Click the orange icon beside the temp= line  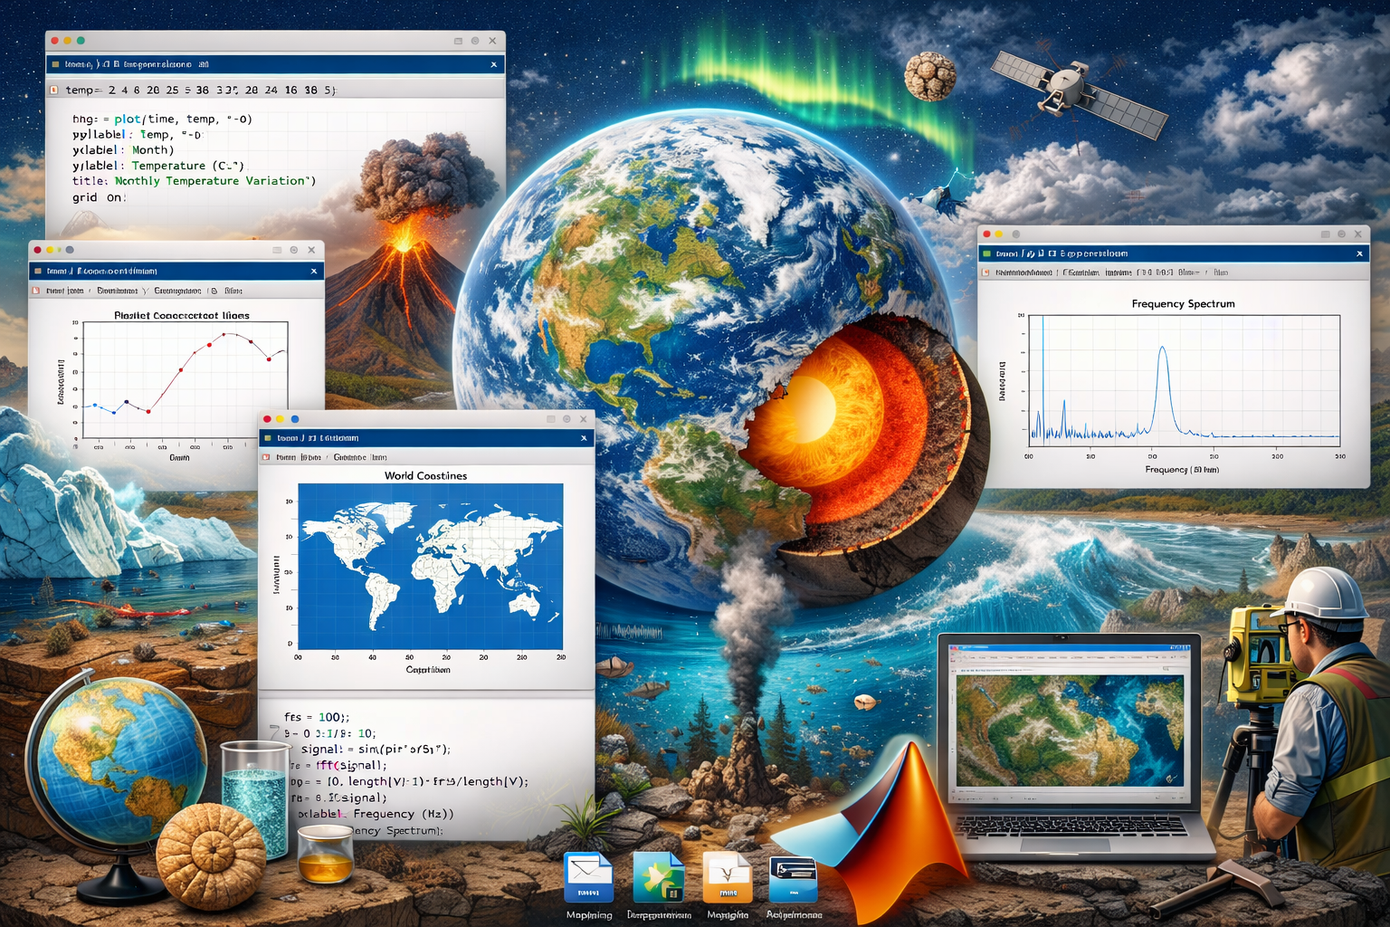(54, 91)
